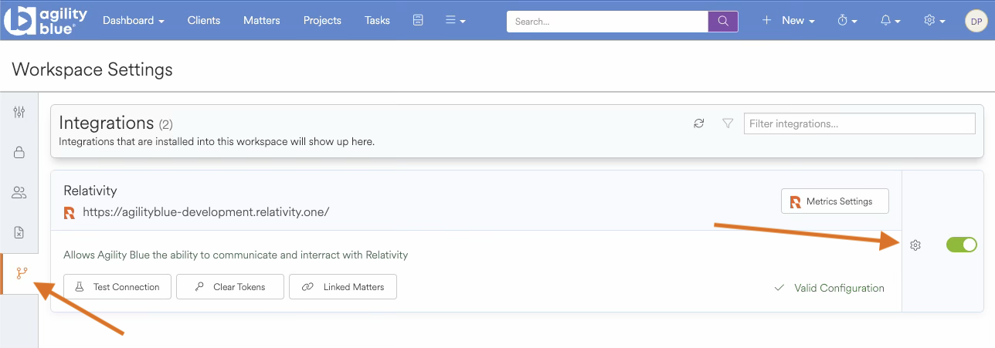Open the New dropdown
The height and width of the screenshot is (348, 995).
click(789, 21)
